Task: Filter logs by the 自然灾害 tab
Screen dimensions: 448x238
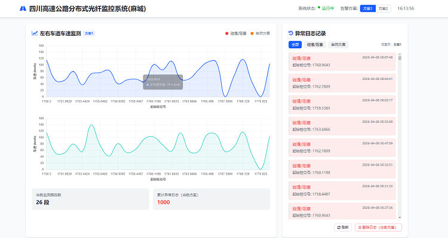Action: point(338,45)
